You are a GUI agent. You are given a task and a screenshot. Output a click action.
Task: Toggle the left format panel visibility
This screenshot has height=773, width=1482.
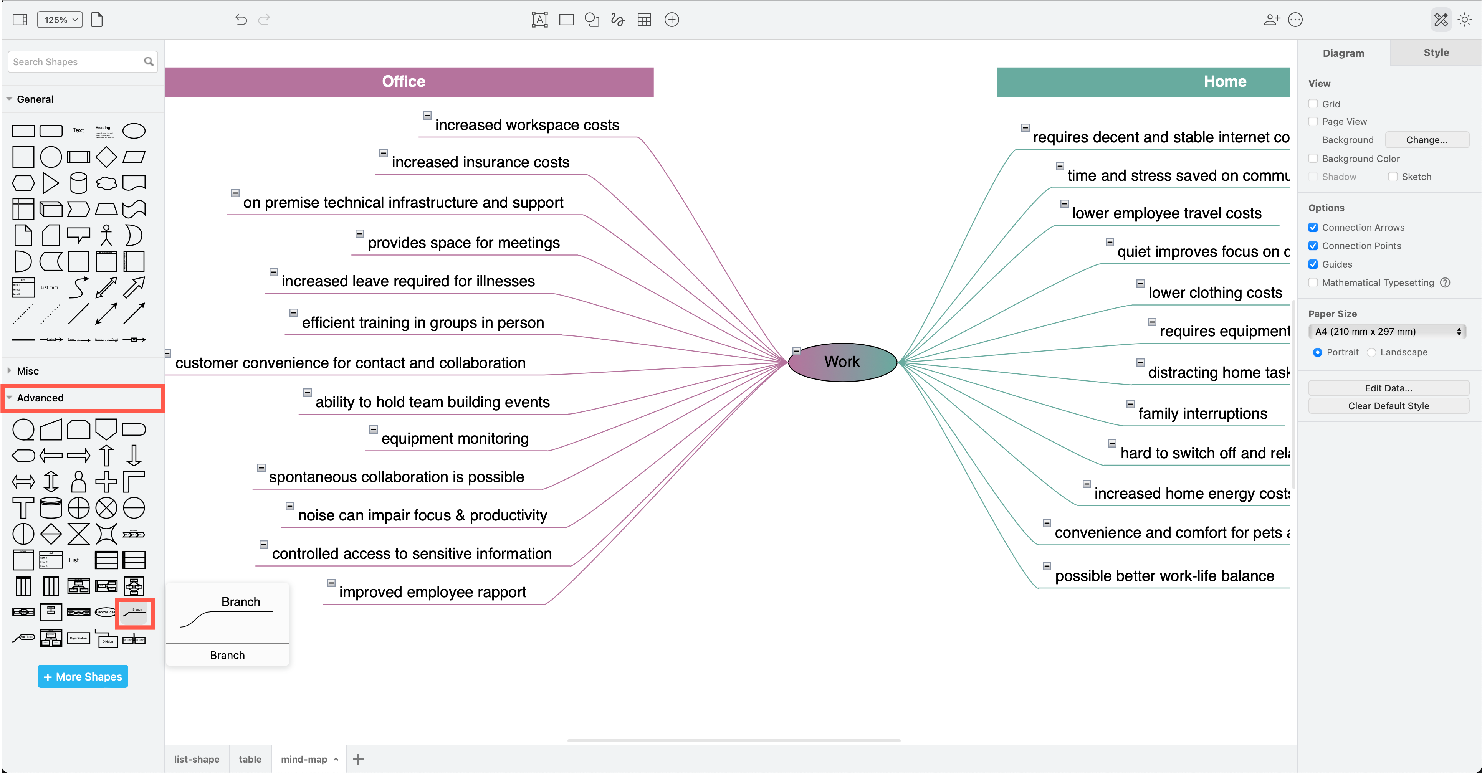click(x=20, y=19)
